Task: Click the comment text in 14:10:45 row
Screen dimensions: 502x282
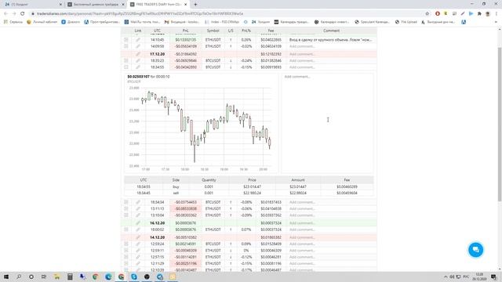Action: point(330,40)
